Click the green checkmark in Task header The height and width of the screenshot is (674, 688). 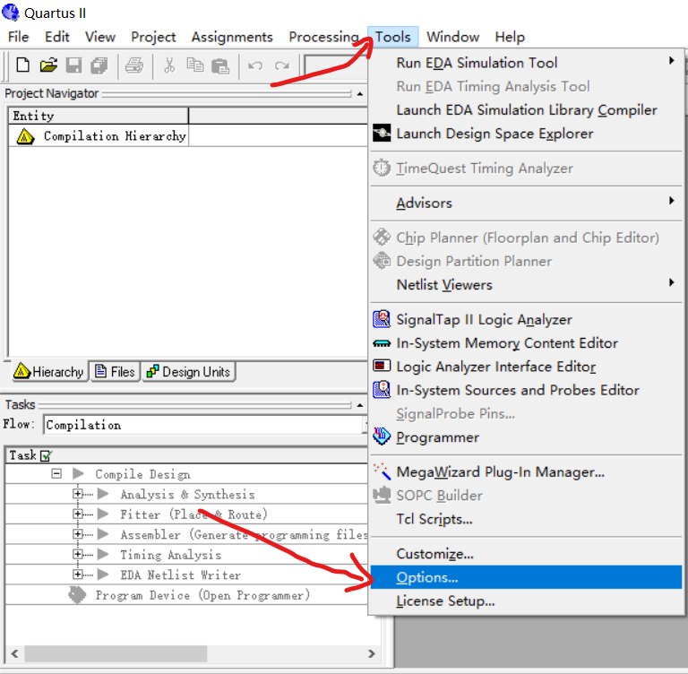click(47, 455)
